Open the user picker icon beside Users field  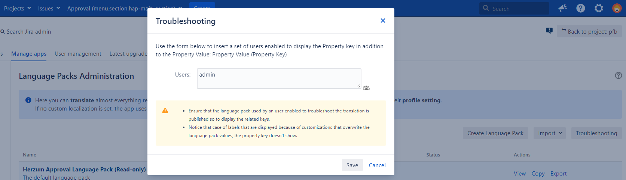tap(366, 88)
